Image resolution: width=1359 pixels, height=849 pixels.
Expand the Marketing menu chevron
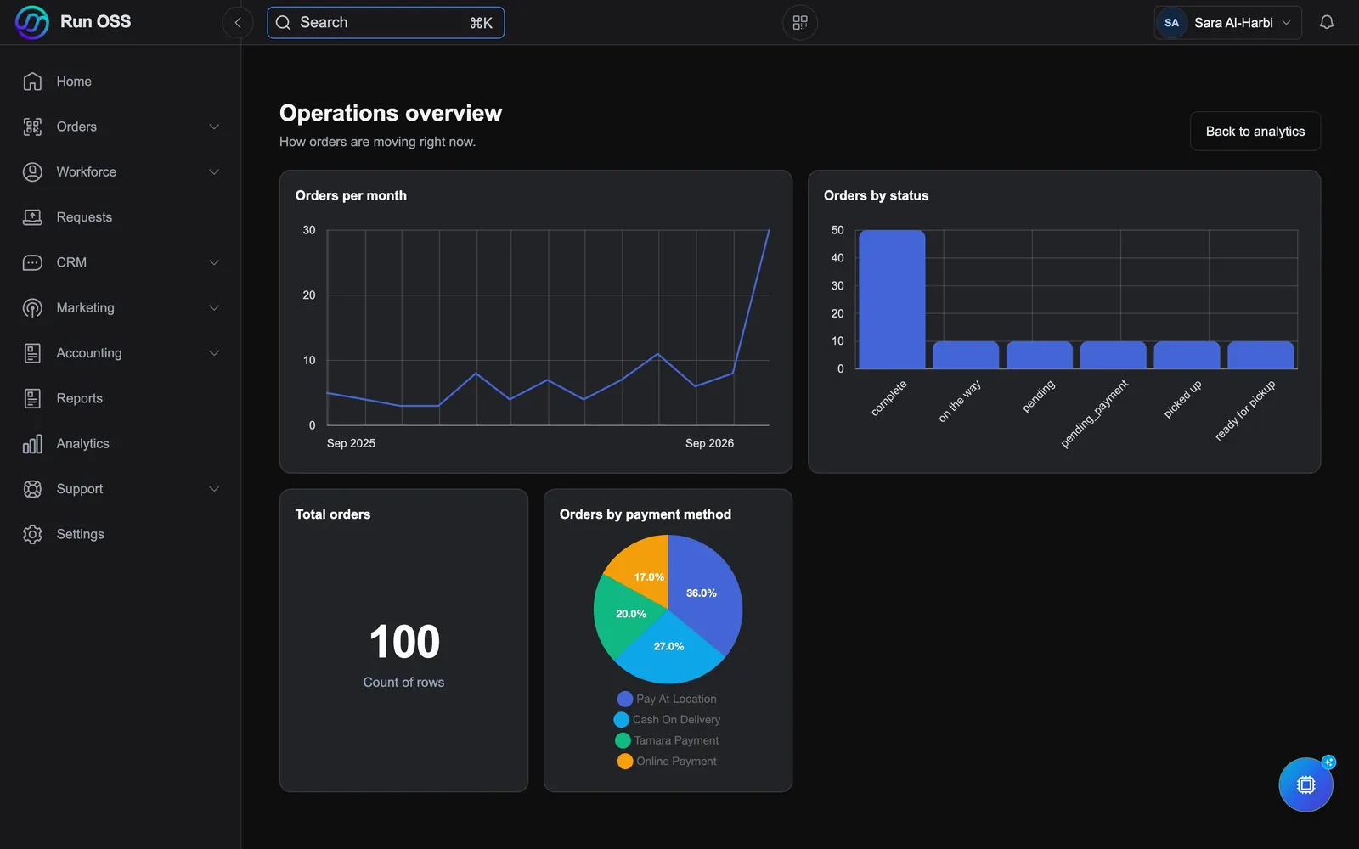click(x=214, y=307)
